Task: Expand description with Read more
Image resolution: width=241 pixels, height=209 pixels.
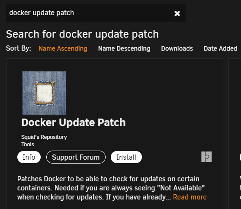Action: pos(190,197)
